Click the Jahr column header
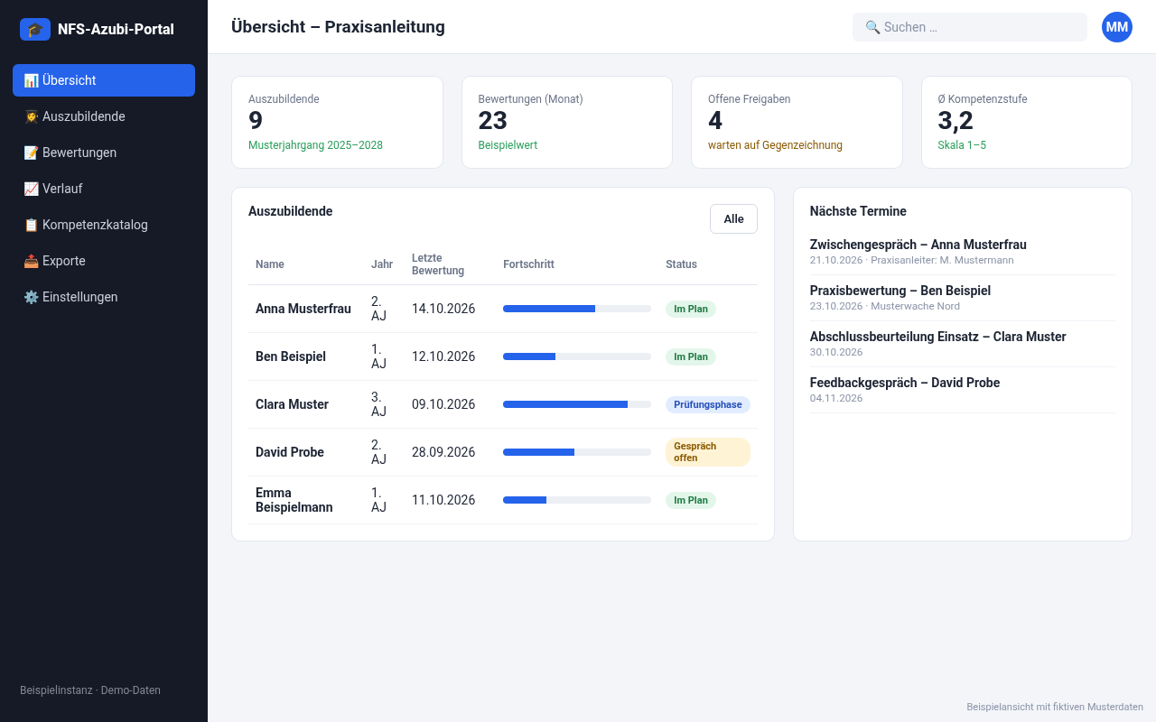1156x722 pixels. tap(382, 264)
